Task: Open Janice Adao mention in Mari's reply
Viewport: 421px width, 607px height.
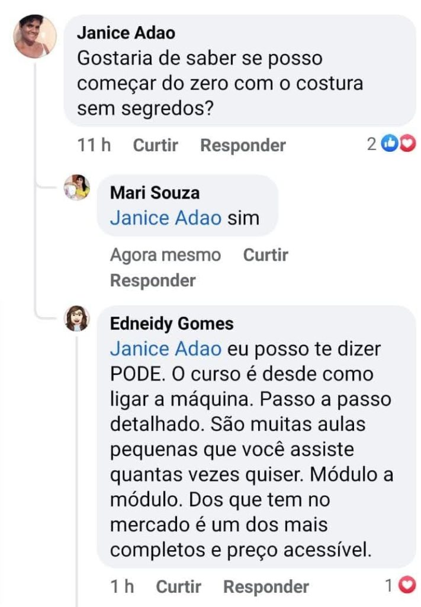Action: [166, 218]
